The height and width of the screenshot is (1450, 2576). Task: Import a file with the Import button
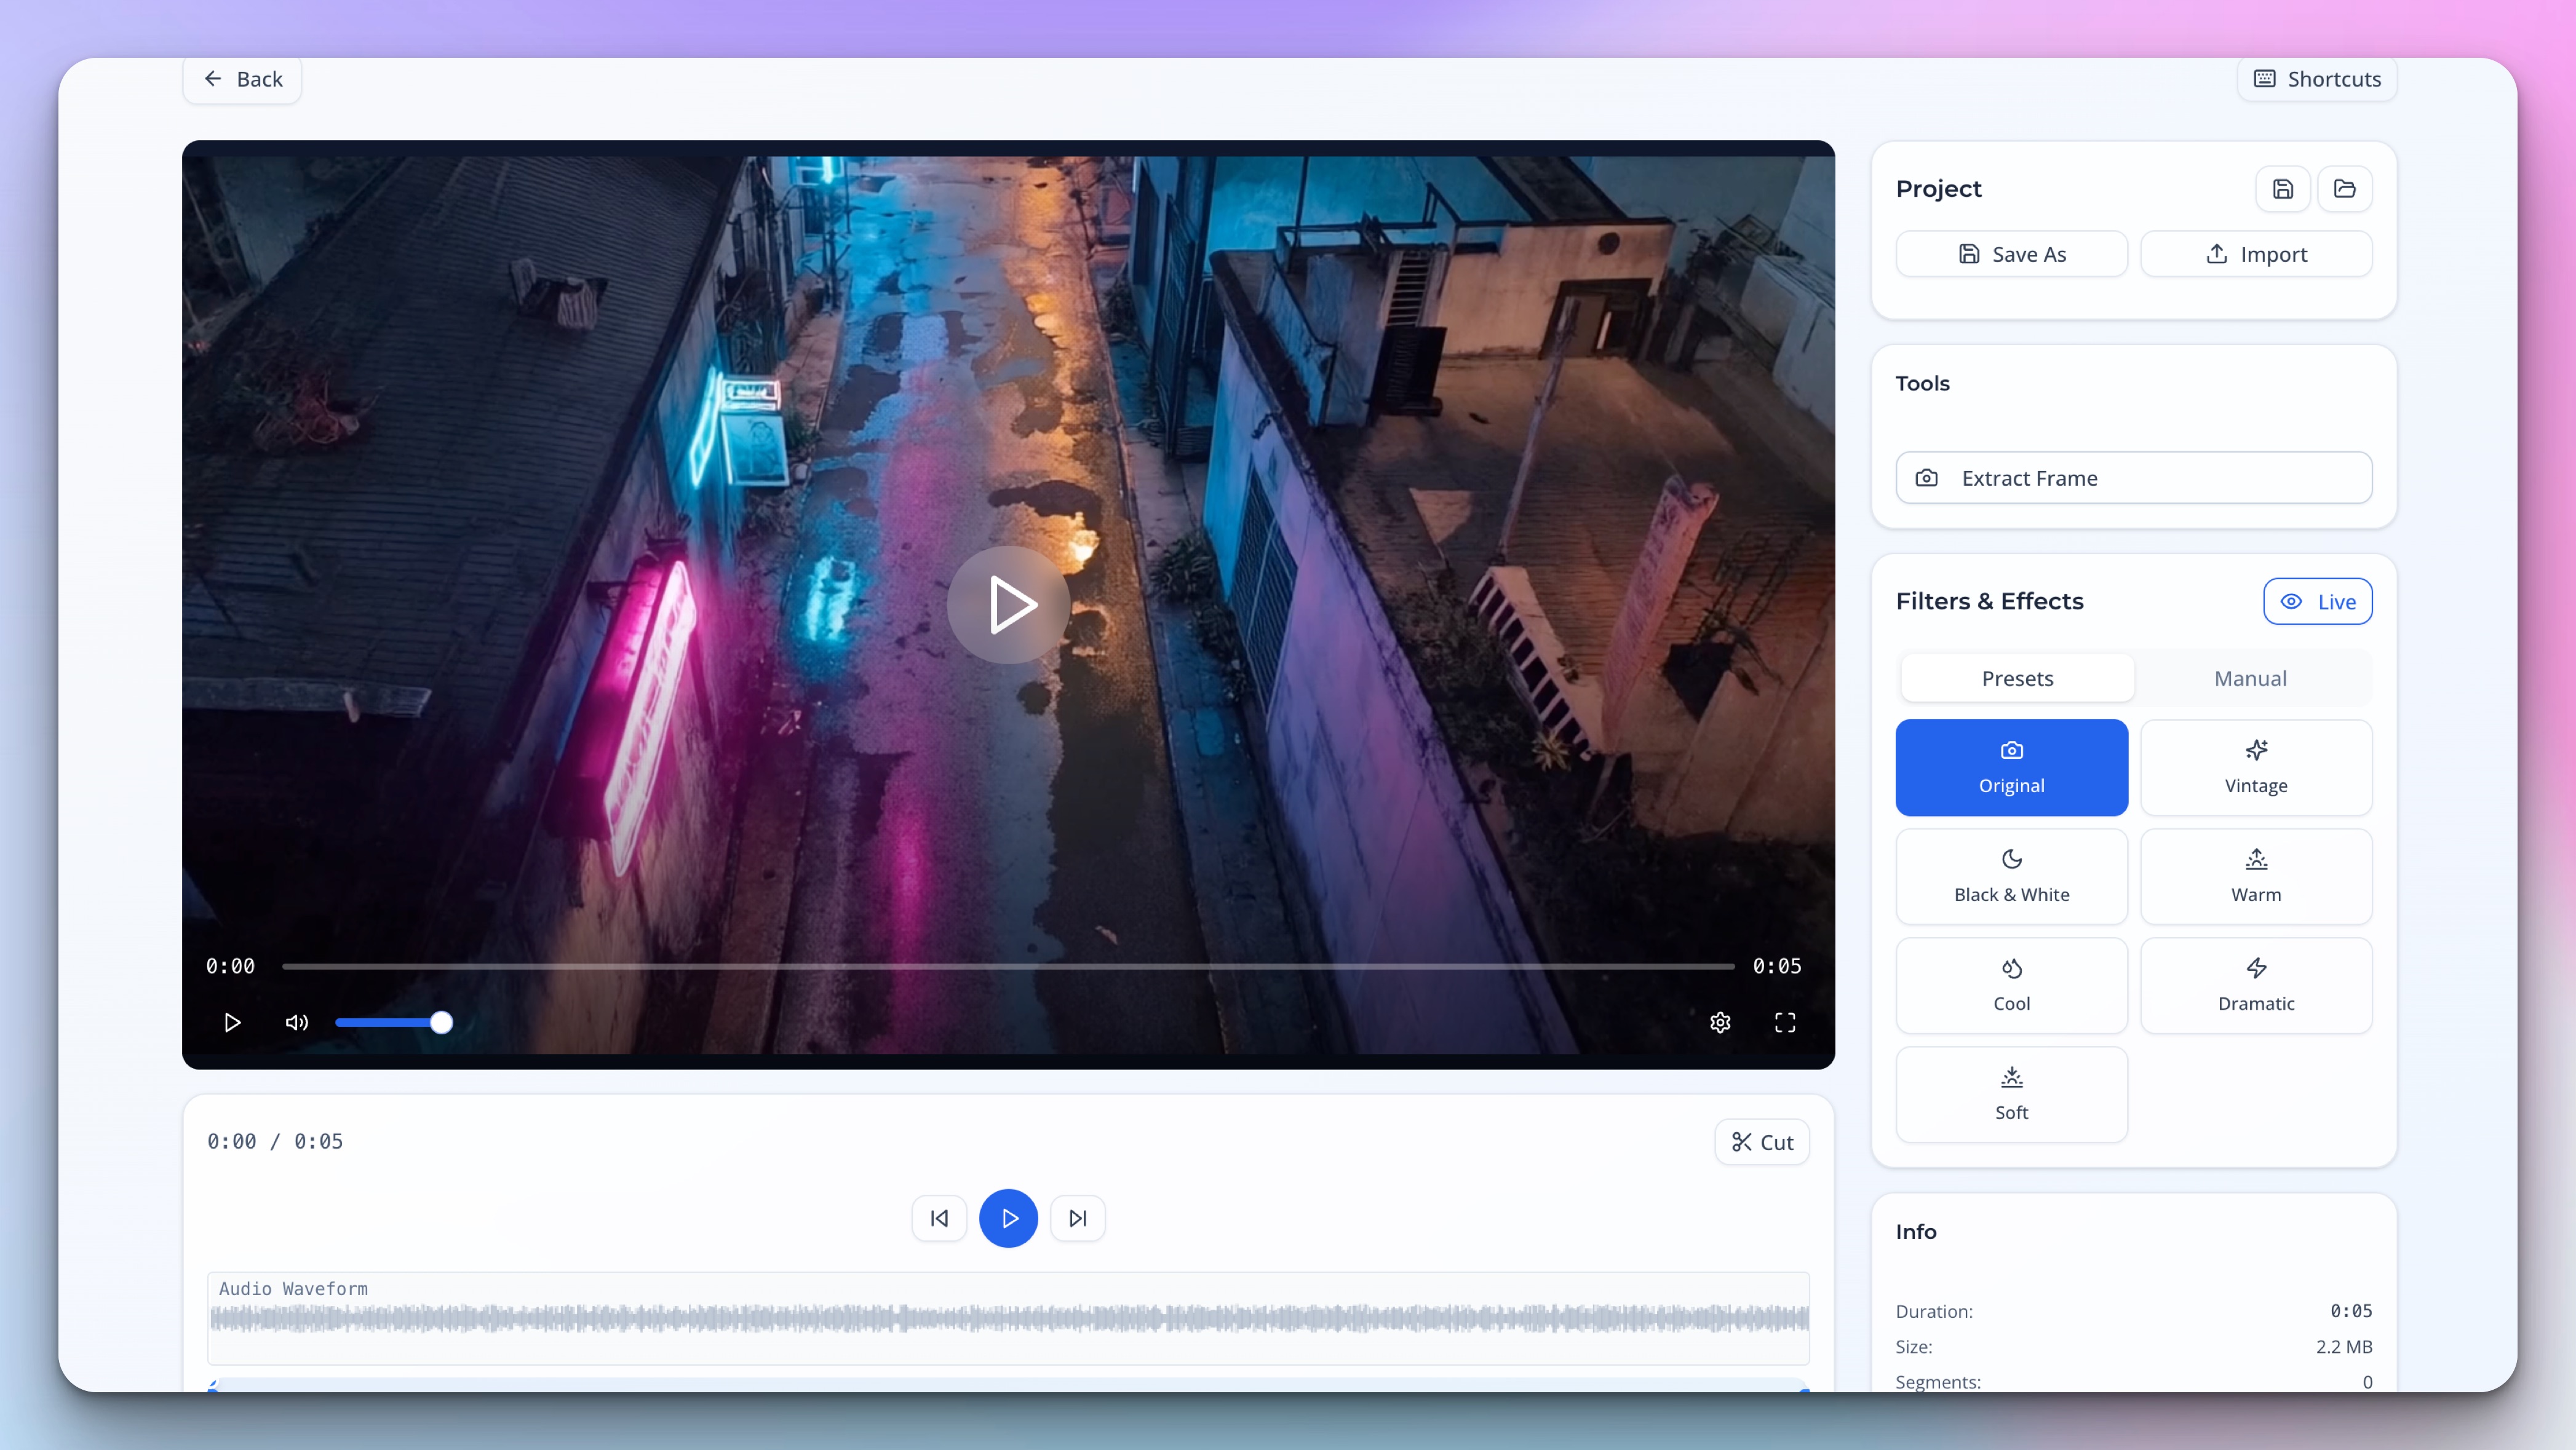coord(2257,253)
